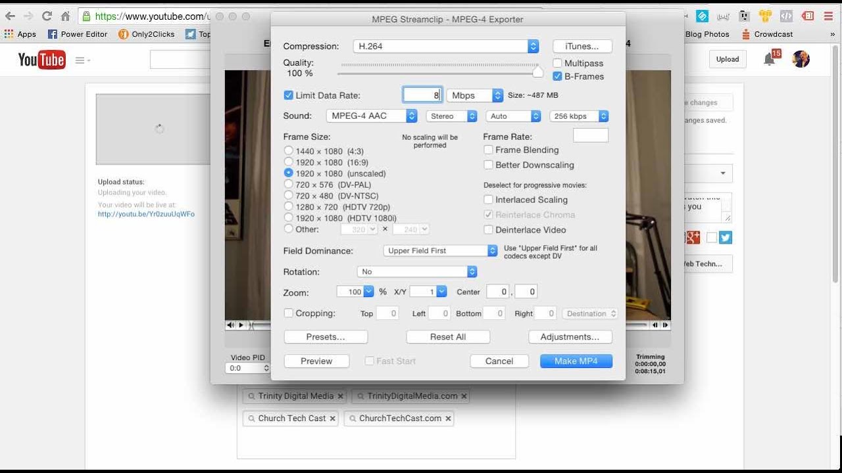Click the Limit Data Rate value field

tap(422, 95)
